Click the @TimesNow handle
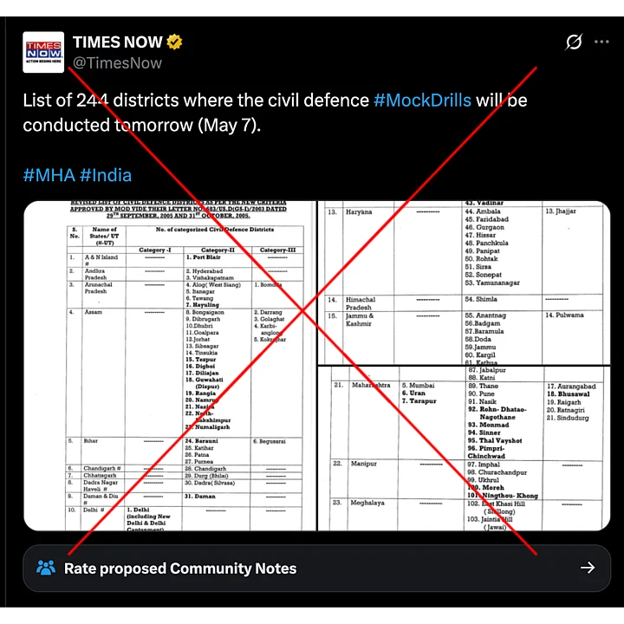 (117, 62)
